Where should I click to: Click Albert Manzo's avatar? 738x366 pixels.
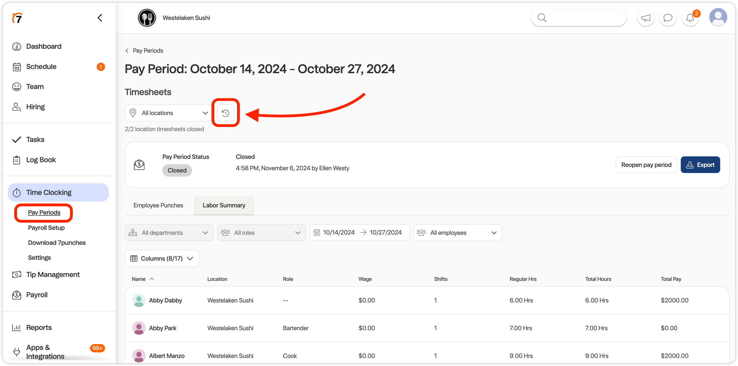tap(139, 356)
